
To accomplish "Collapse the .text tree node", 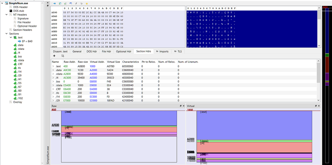I will click(x=11, y=38).
